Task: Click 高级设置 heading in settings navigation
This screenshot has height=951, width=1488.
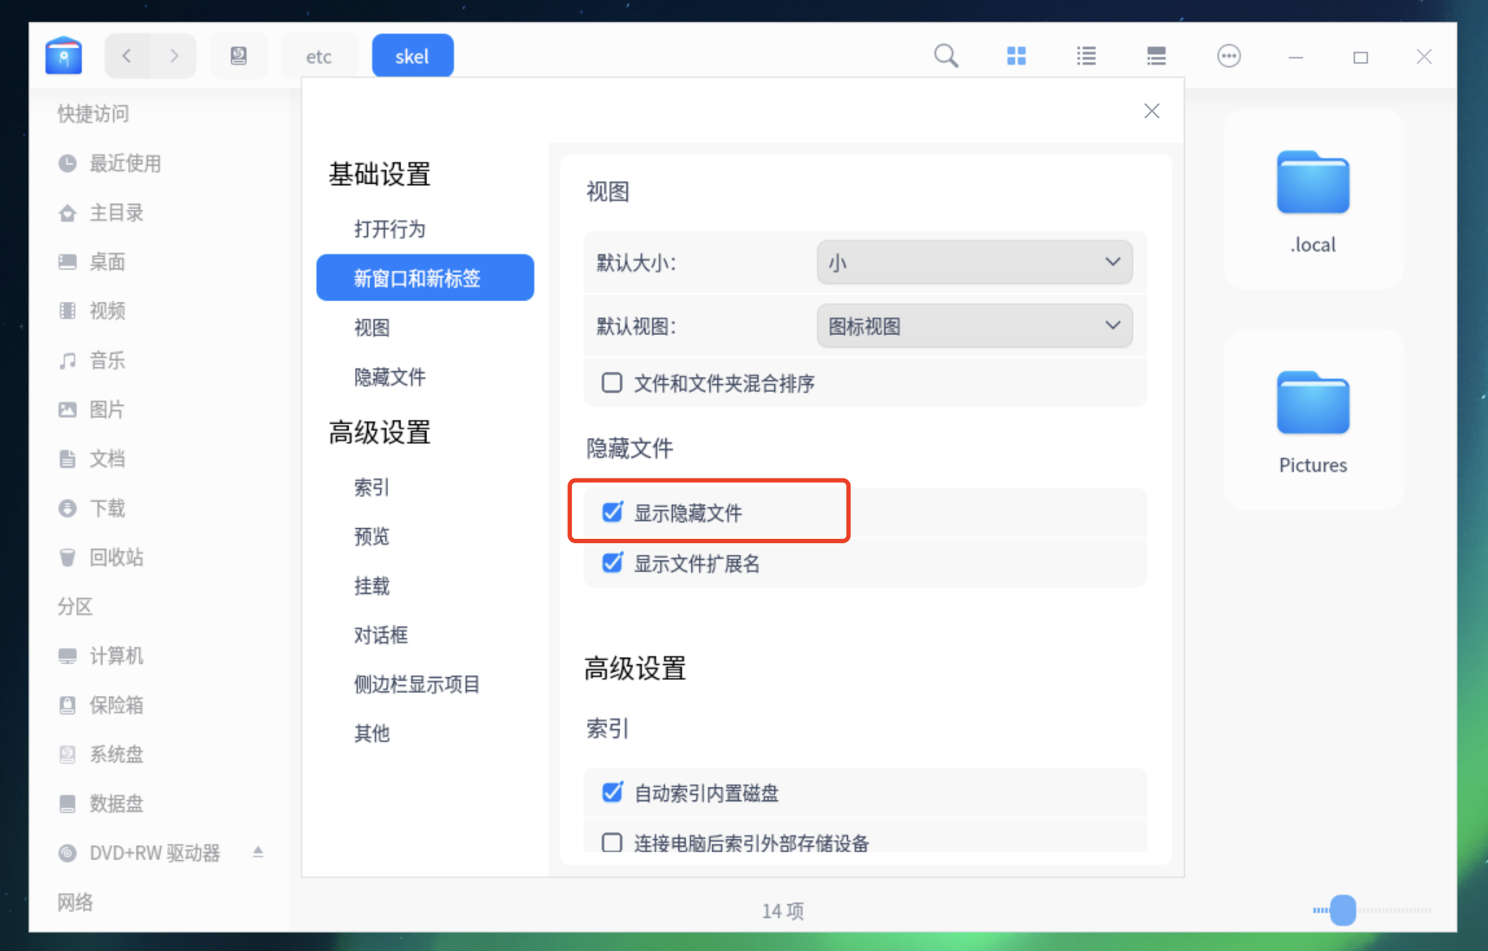Action: pos(380,433)
